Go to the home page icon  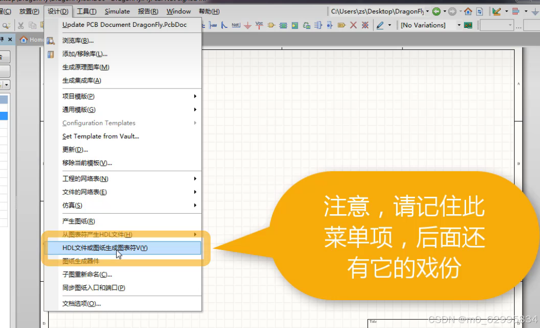tap(468, 11)
